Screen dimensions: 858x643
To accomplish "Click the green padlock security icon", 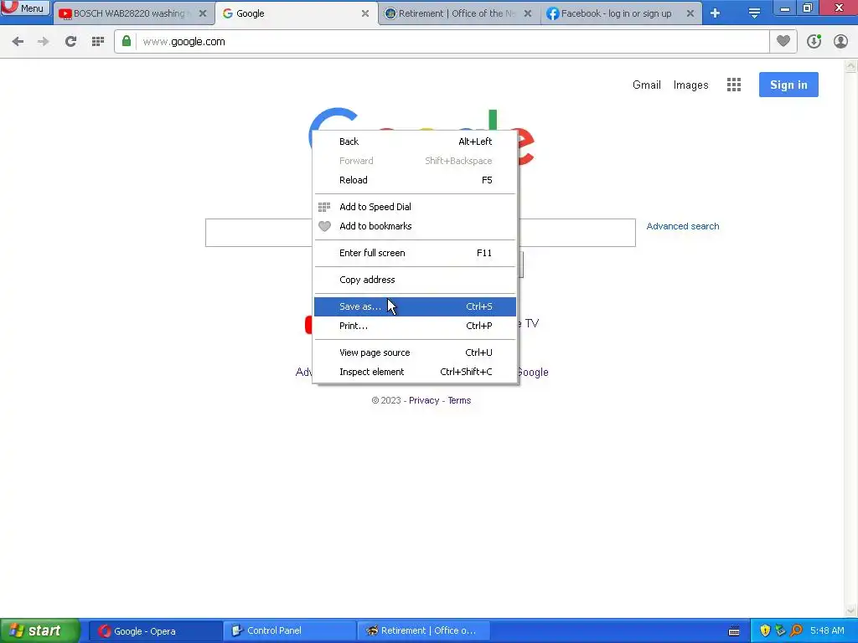I will pyautogui.click(x=127, y=42).
